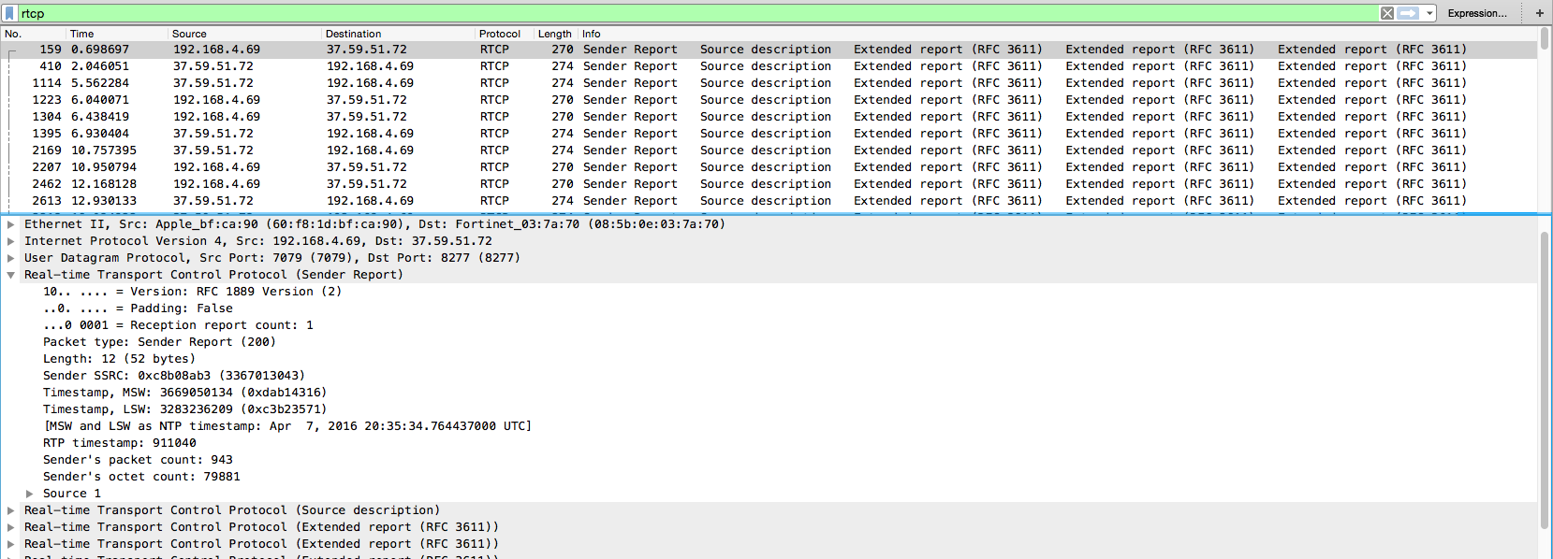
Task: Click into the rtcp display filter field
Action: (x=698, y=13)
